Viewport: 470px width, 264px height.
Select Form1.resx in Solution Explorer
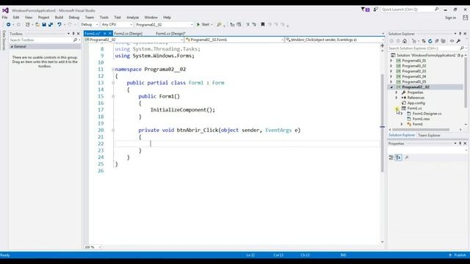point(421,119)
